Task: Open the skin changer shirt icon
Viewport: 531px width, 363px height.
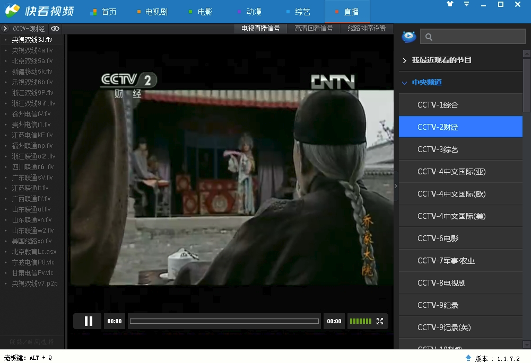Action: 450,4
